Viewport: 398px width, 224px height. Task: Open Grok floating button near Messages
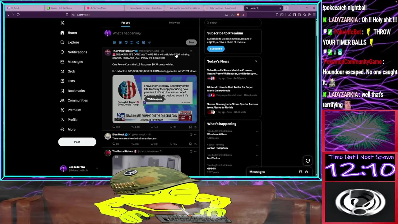pos(308,161)
